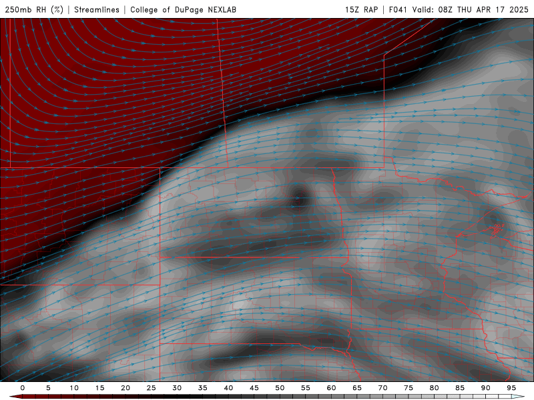Select the "Streamlines" label in the header
This screenshot has width=534, height=400.
point(97,10)
